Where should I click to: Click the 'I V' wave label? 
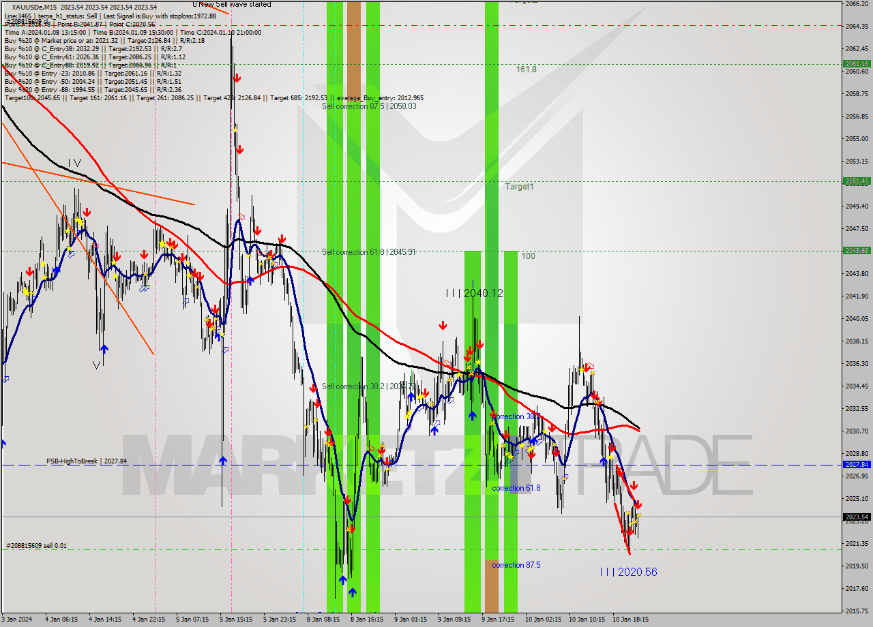point(74,163)
